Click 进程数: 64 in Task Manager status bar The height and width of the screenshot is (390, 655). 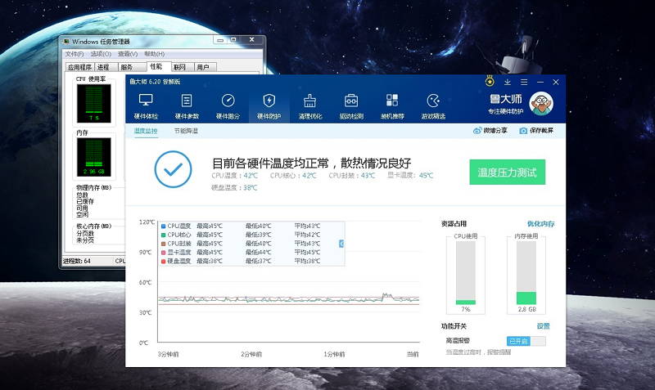coord(76,261)
